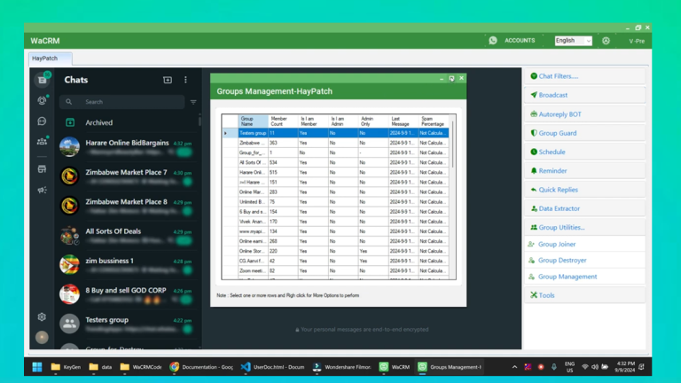Click the chat filter icon beside search
Image resolution: width=681 pixels, height=383 pixels.
(x=193, y=102)
